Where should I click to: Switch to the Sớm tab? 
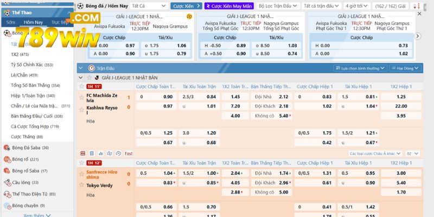[11, 22]
